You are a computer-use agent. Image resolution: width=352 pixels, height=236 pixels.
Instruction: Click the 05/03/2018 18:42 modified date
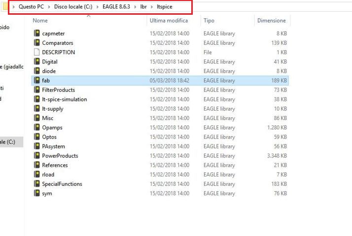[x=170, y=80]
